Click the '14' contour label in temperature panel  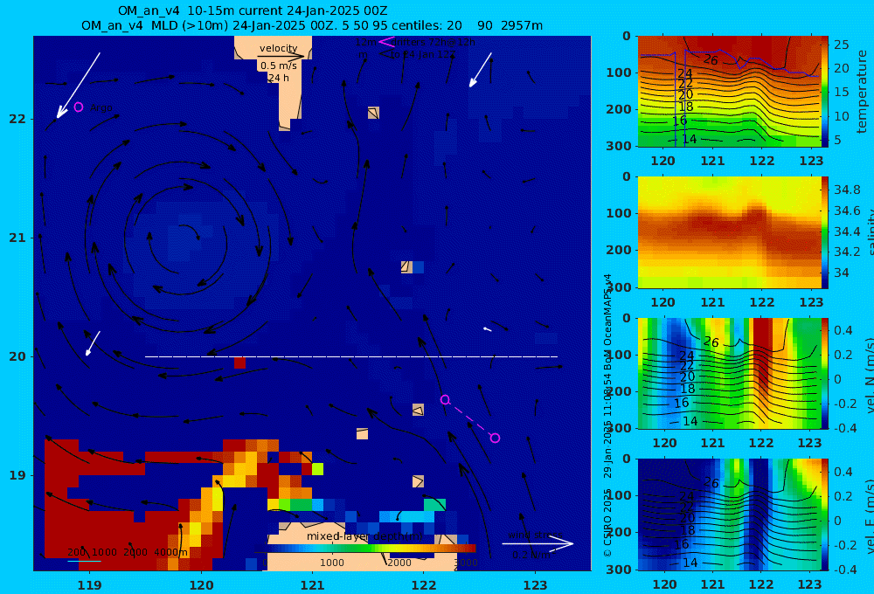(x=690, y=139)
